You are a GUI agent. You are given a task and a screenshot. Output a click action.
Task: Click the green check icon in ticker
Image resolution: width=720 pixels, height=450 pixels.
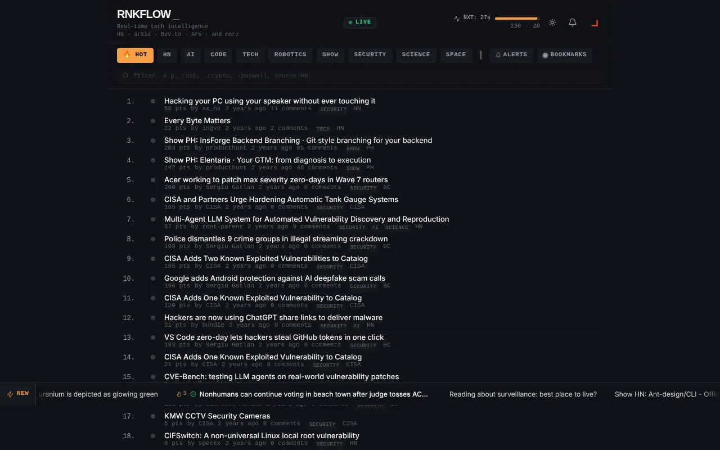point(193,394)
